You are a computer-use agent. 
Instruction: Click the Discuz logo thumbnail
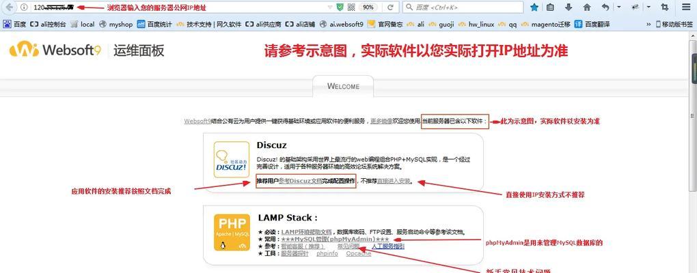pyautogui.click(x=232, y=159)
